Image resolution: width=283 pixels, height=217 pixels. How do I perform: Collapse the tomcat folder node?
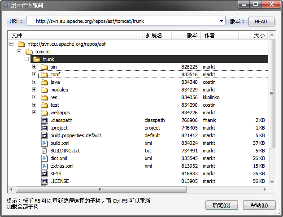pos(19,52)
